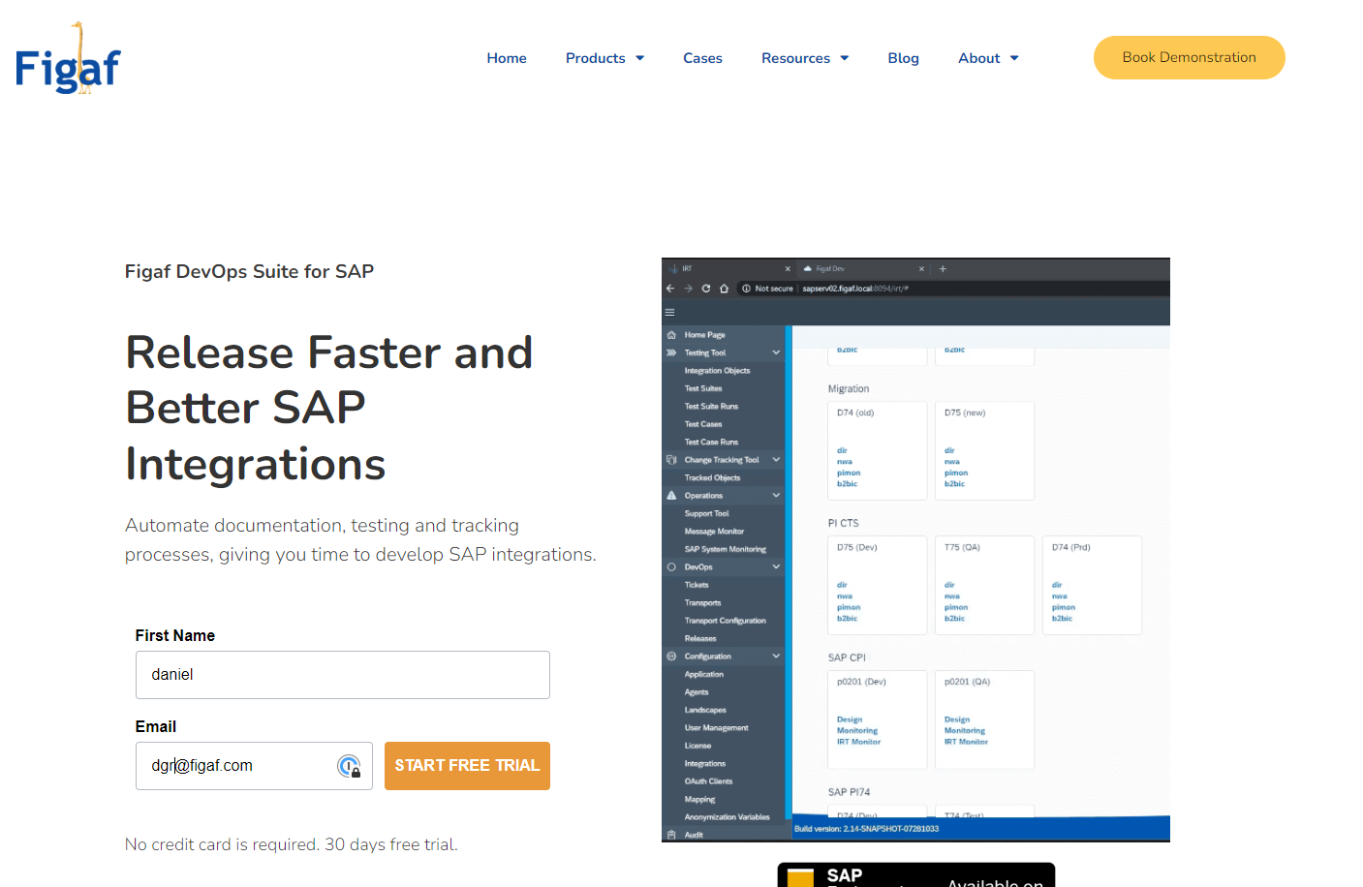Screen dimensions: 1363x887
Task: Open the Cases page from the navigation
Action: click(702, 58)
